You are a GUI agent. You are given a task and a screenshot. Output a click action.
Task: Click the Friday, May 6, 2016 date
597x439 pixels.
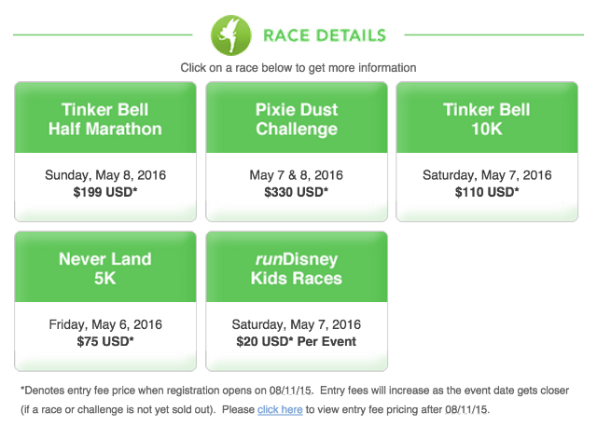tap(105, 324)
